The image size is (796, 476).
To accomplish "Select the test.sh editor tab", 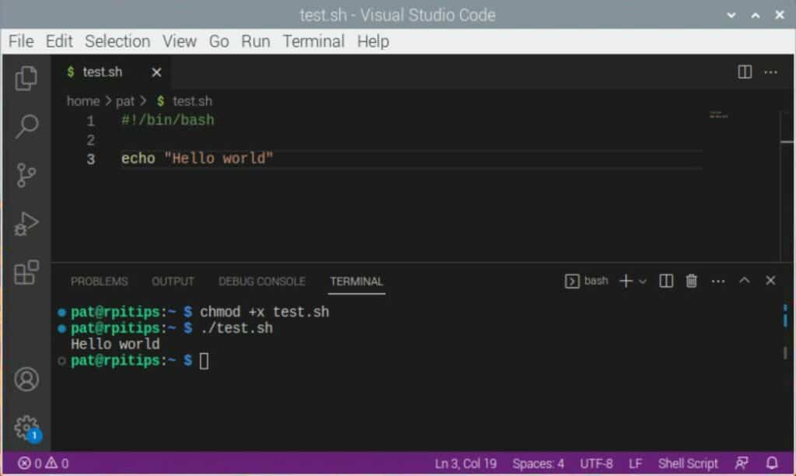I will click(x=110, y=72).
